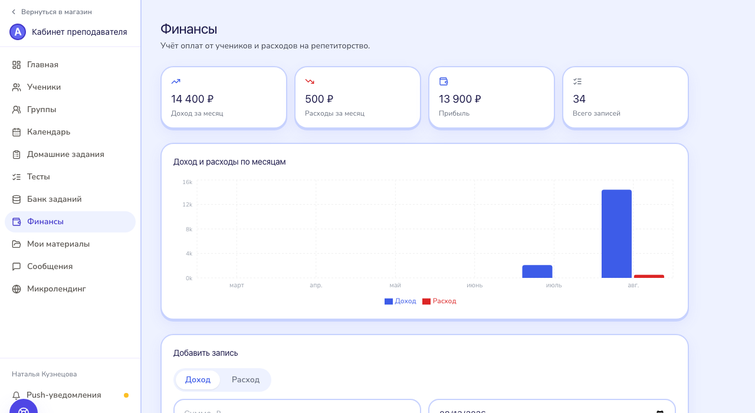
Task: Click Кабинет преподавателя header title
Action: (x=80, y=32)
